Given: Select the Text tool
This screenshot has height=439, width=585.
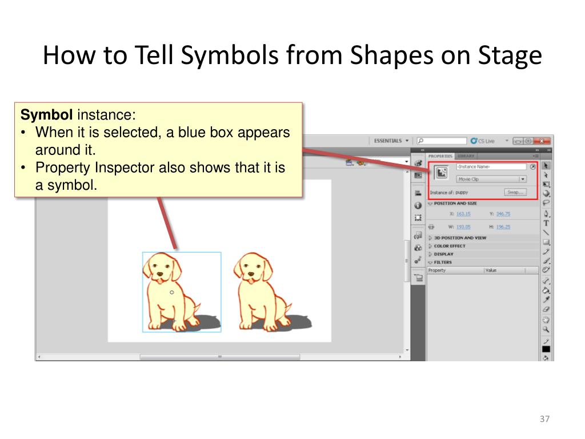Looking at the screenshot, I should tap(546, 224).
